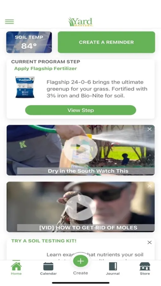This screenshot has height=286, width=161.
Task: Tap the View Step button
Action: point(81,110)
